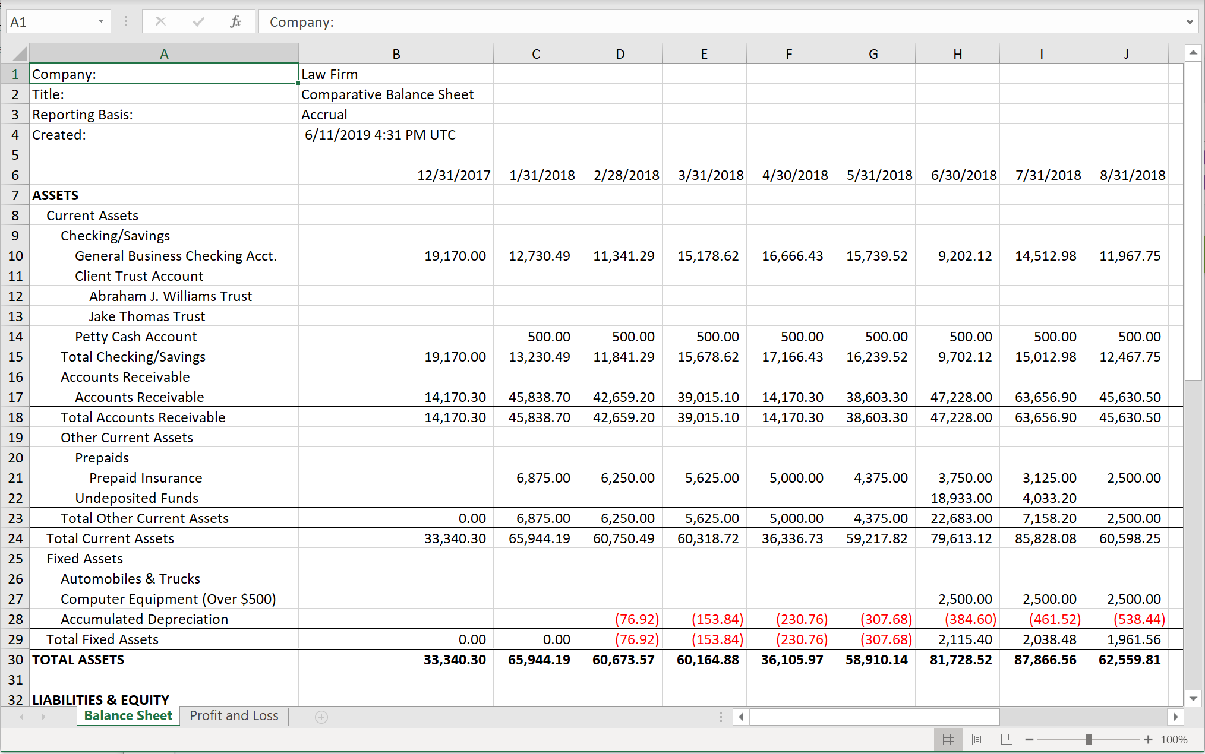Click the zoom out minus button

click(x=1030, y=739)
